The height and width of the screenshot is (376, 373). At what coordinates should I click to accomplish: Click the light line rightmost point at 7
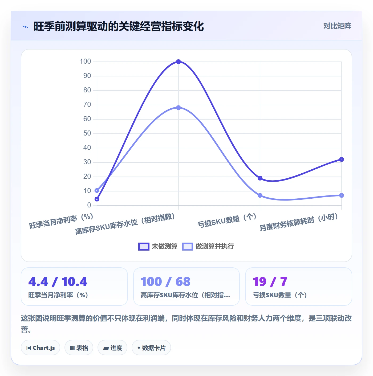342,195
